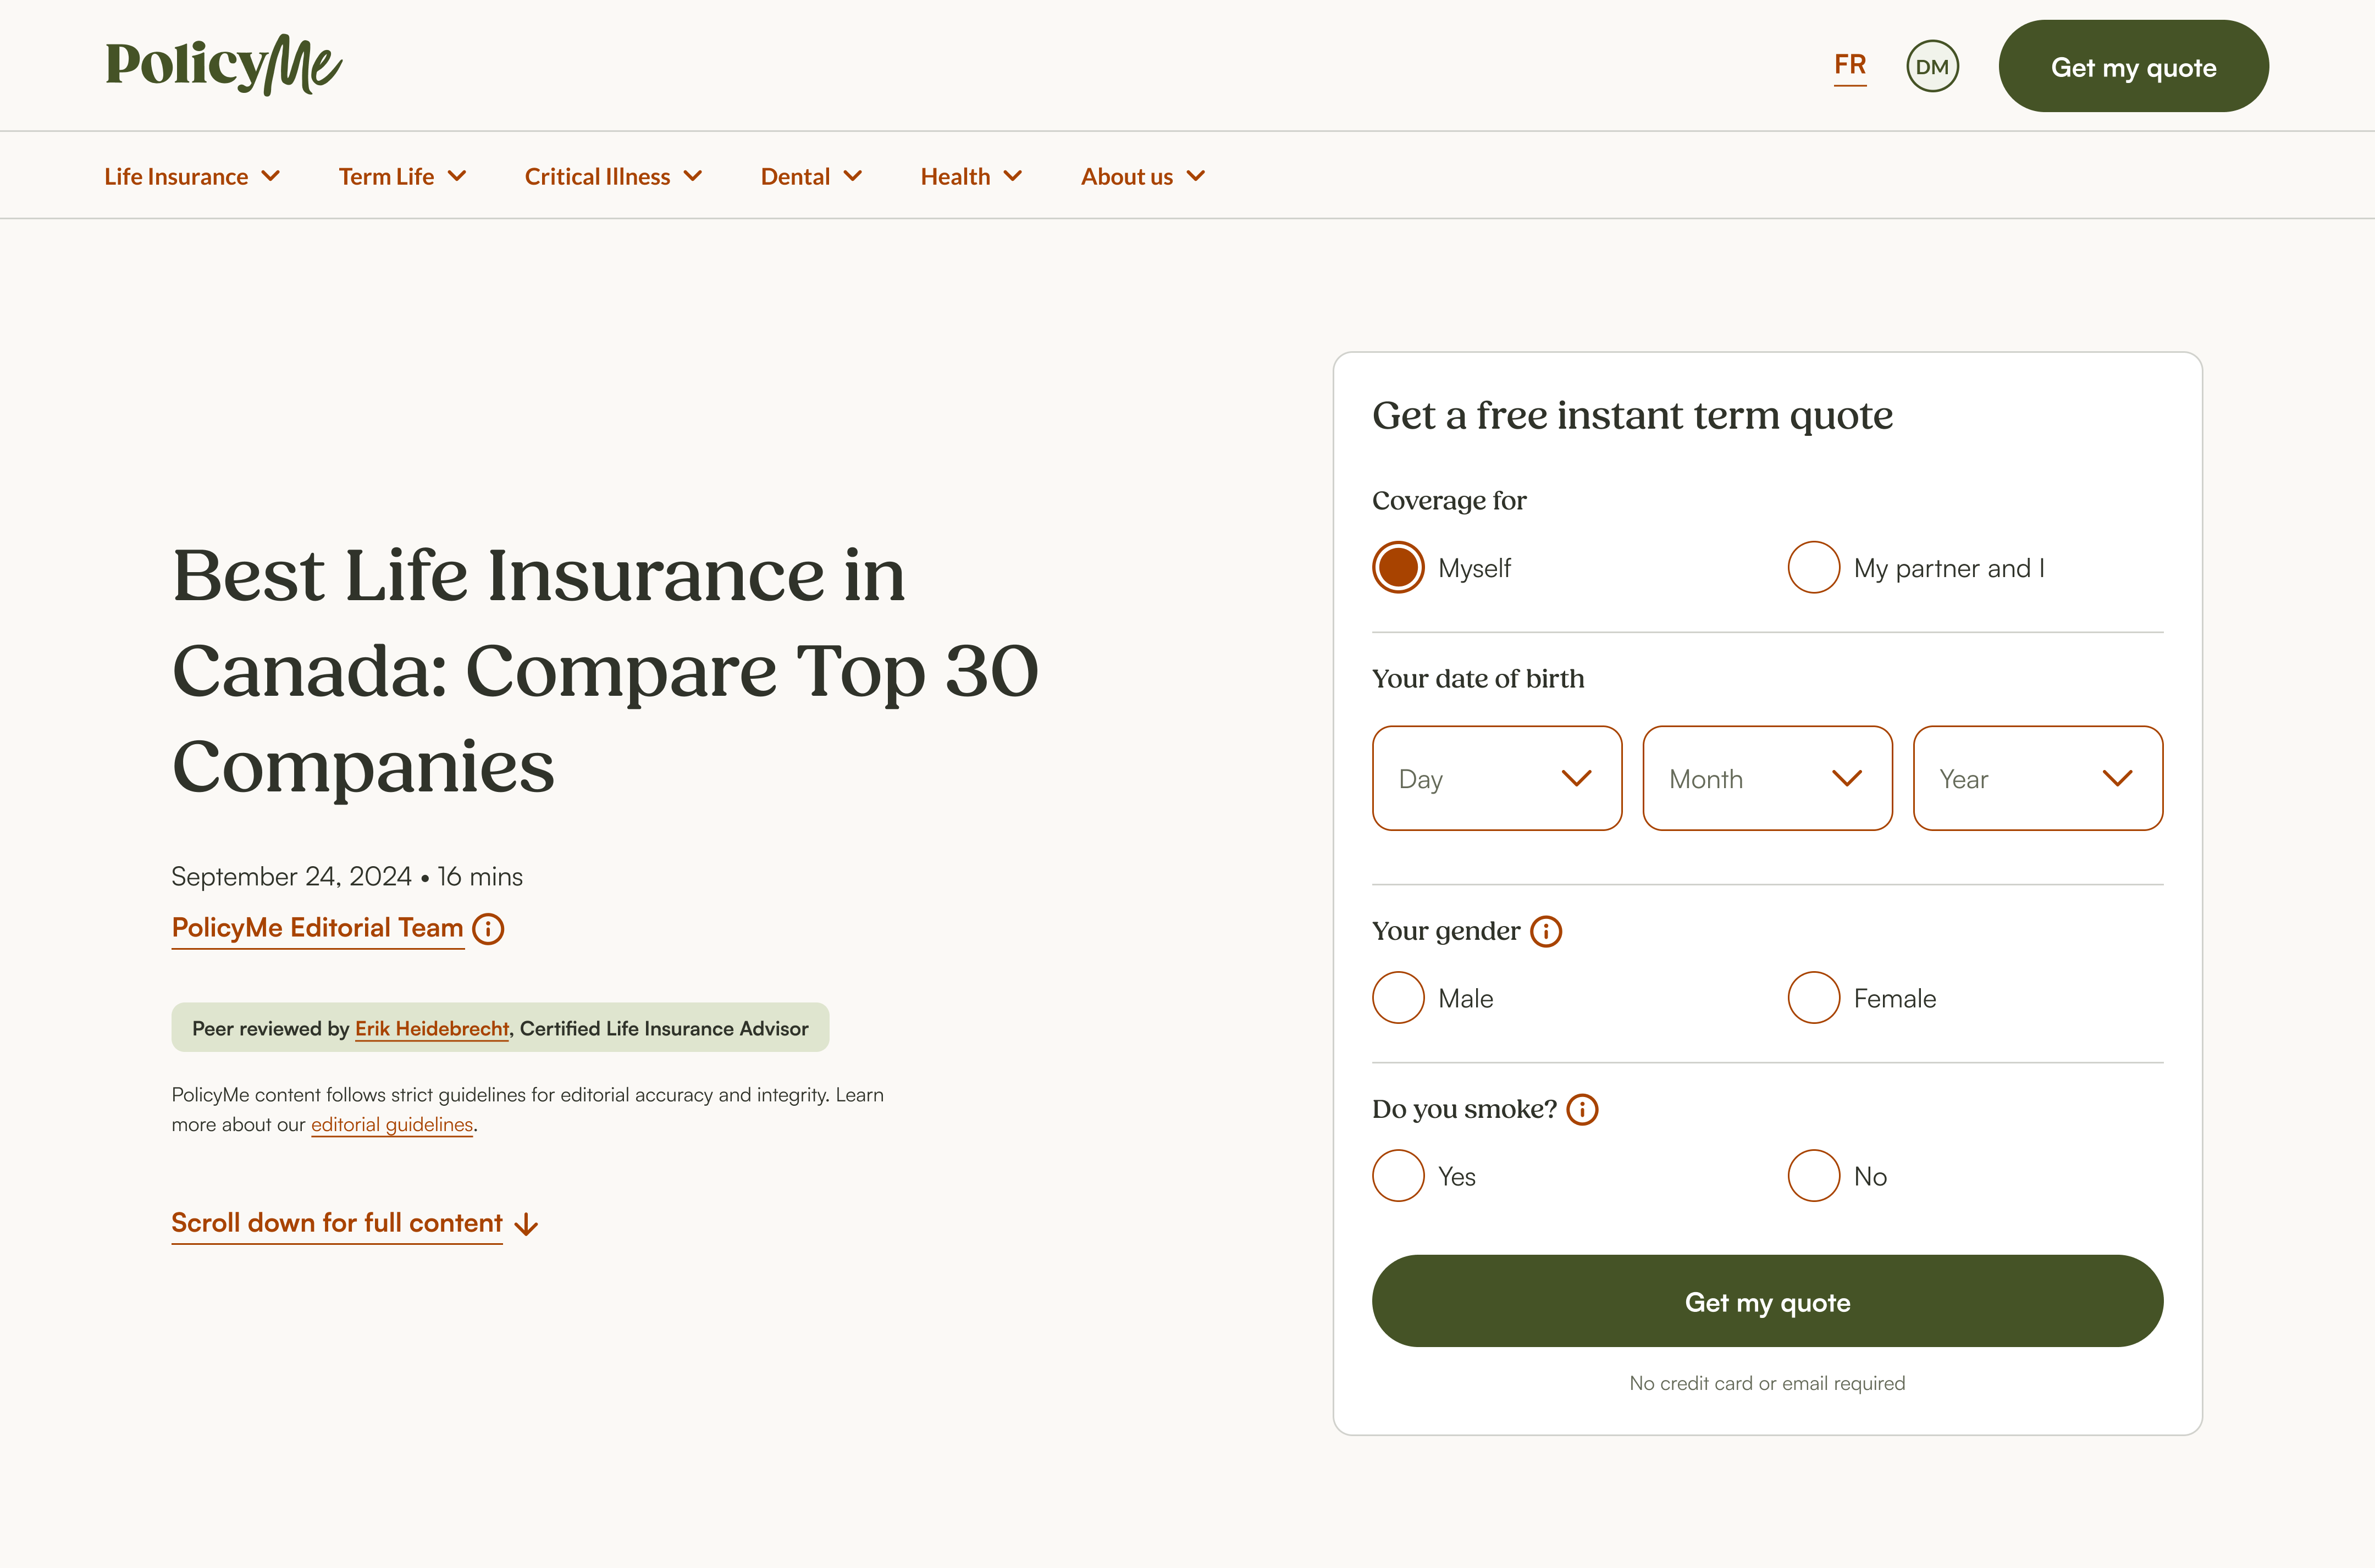
Task: Submit form with Get my quote button
Action: 1767,1301
